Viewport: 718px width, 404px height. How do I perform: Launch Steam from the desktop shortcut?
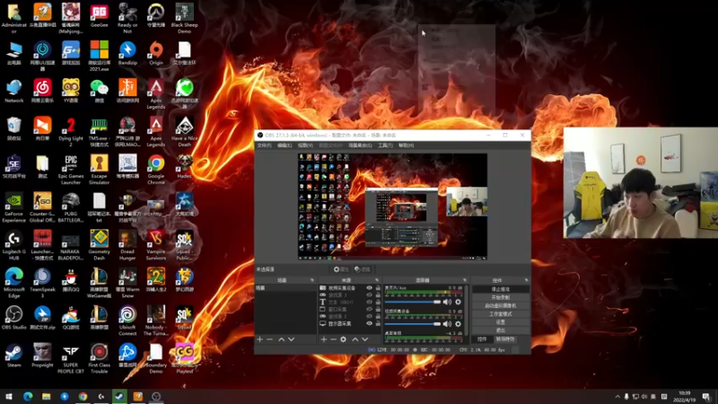(x=13, y=356)
